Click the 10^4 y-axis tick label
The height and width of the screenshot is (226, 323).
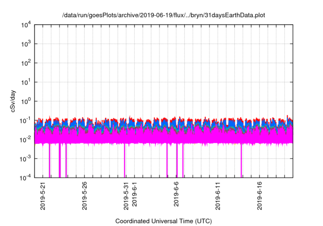coord(26,25)
